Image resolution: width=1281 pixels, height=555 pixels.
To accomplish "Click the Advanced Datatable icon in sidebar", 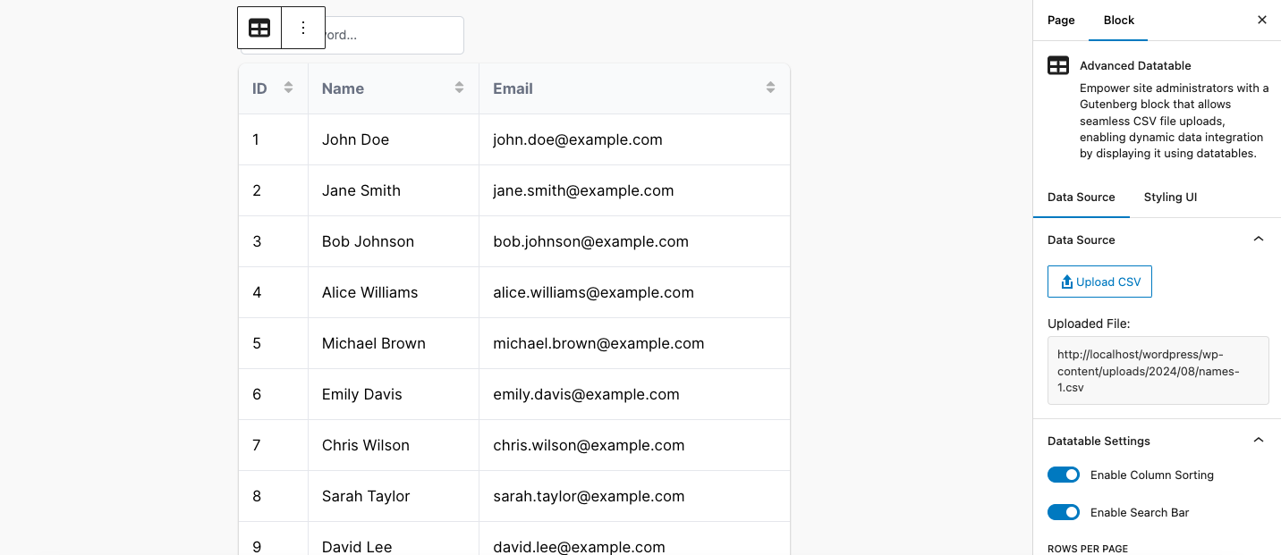I will pyautogui.click(x=1058, y=65).
